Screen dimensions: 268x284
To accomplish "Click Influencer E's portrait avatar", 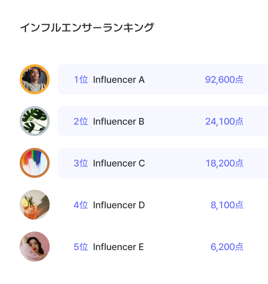I will [x=35, y=247].
